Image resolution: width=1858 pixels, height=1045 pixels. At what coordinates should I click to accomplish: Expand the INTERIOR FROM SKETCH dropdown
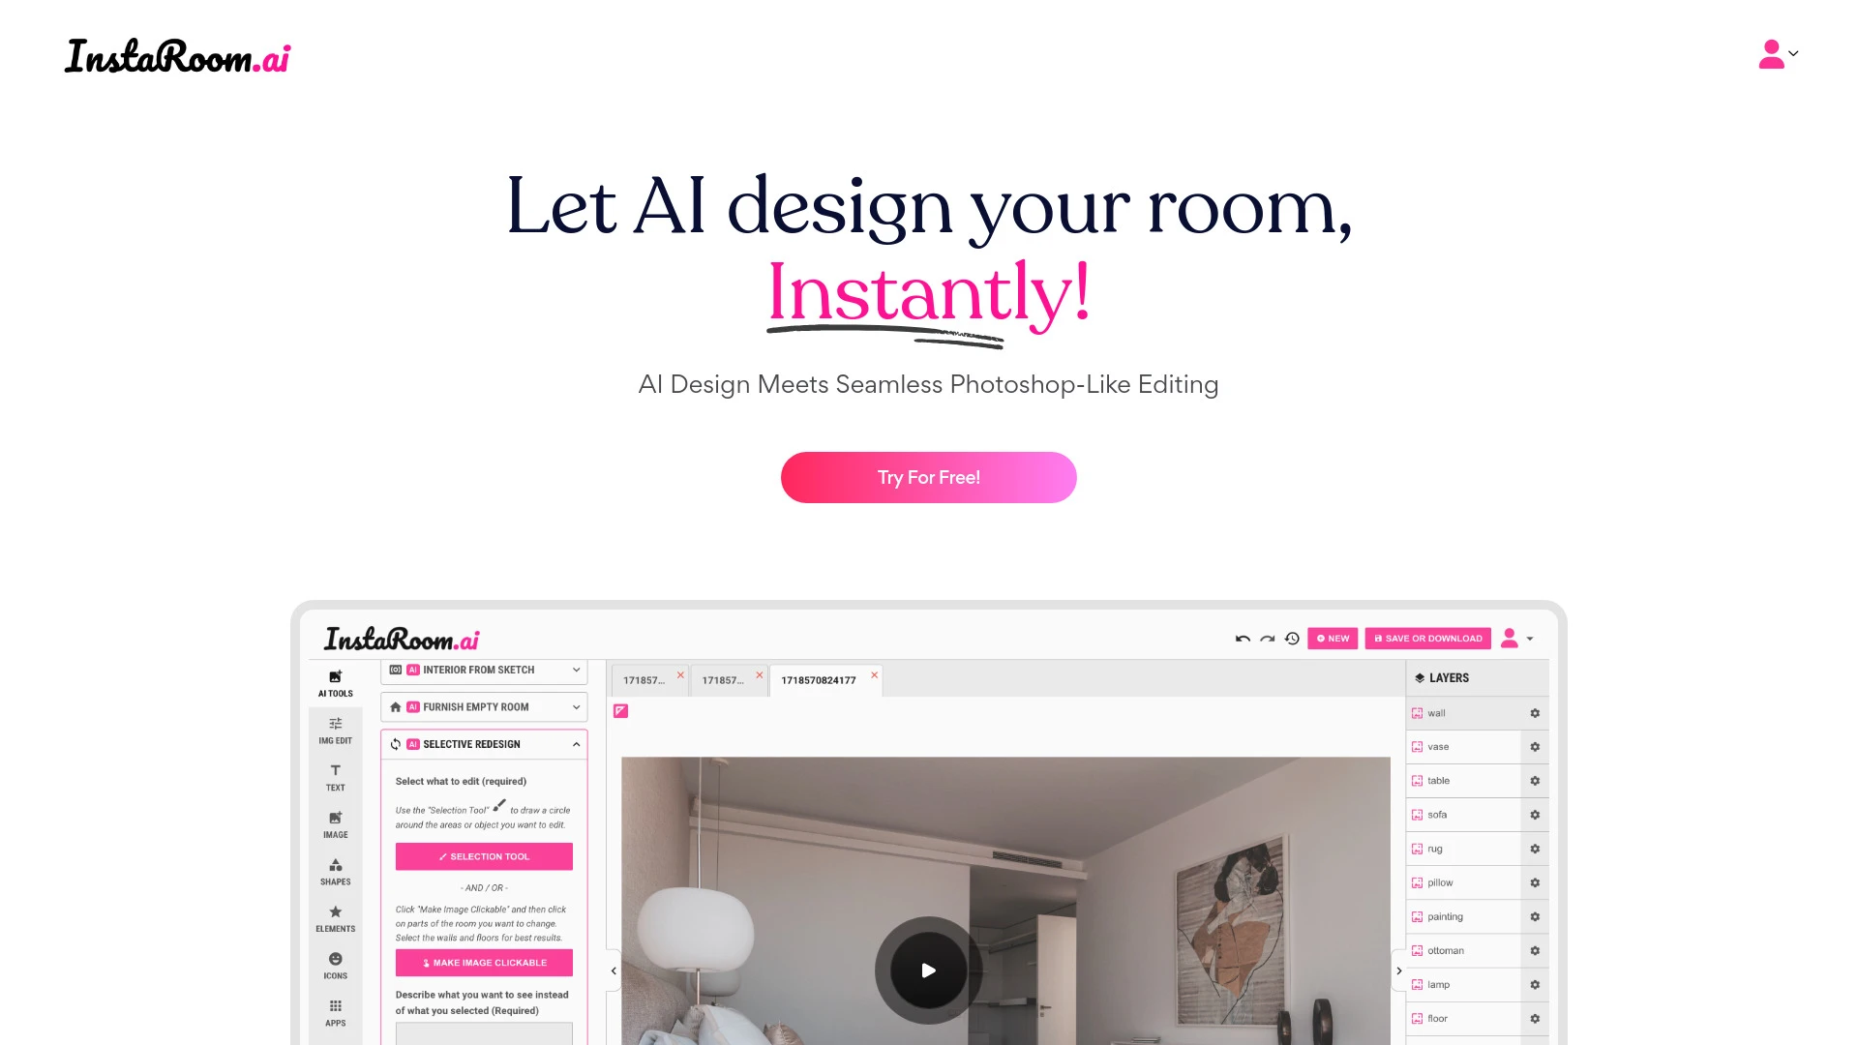[x=577, y=669]
